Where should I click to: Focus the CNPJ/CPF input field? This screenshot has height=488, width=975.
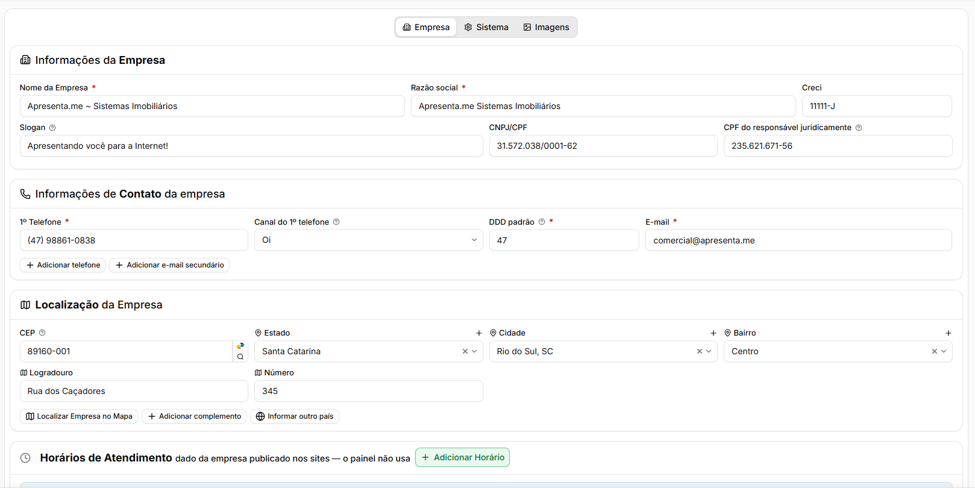(603, 146)
